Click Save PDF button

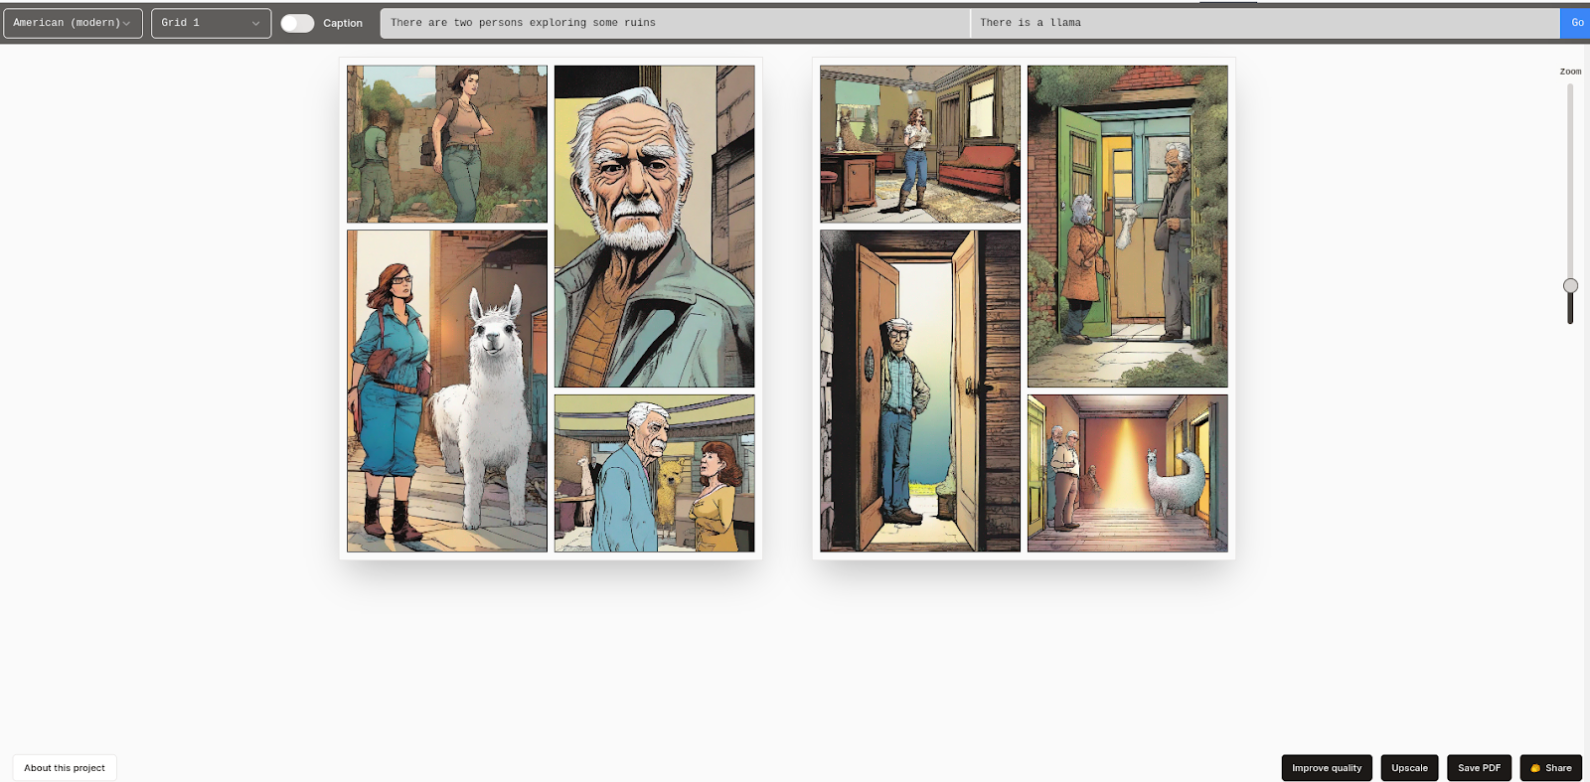[1479, 768]
